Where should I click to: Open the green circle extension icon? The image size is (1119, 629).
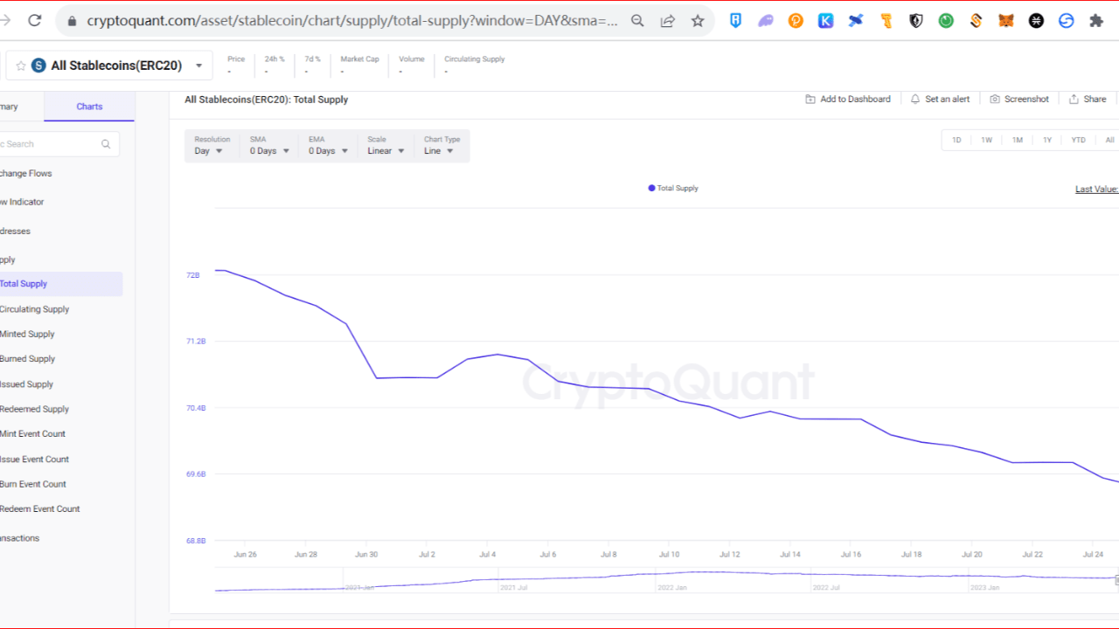coord(946,20)
